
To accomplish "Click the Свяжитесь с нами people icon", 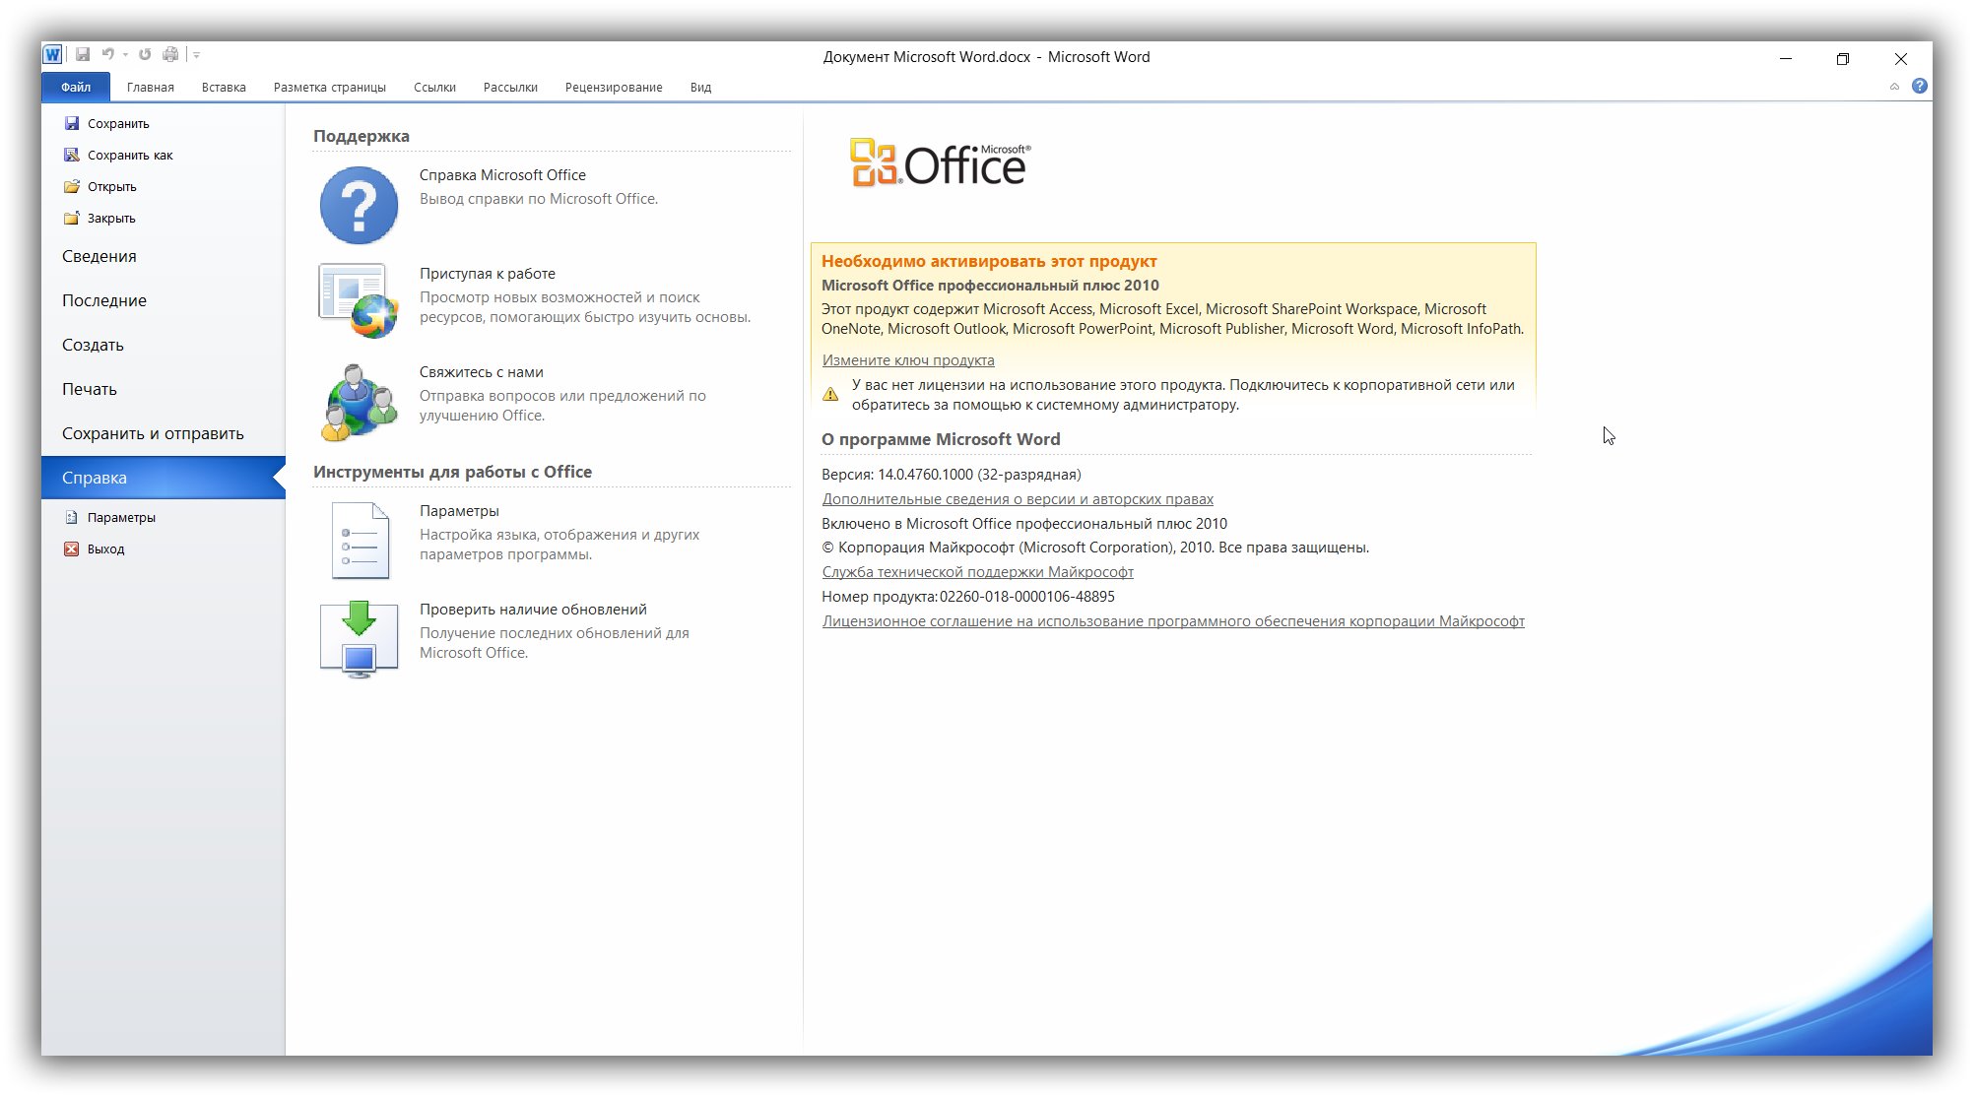I will (359, 402).
